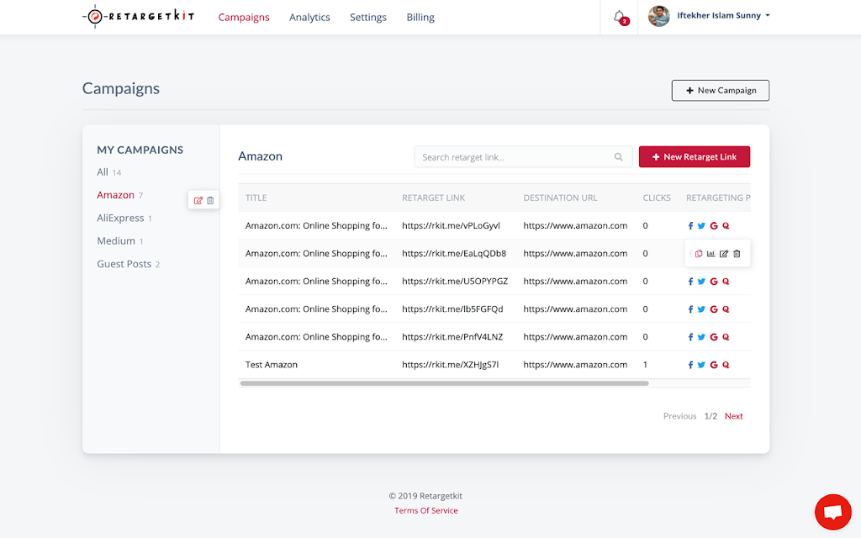861x538 pixels.
Task: Click Quora icon in rkit.me/PnfV4LNZ row
Action: [x=726, y=337]
